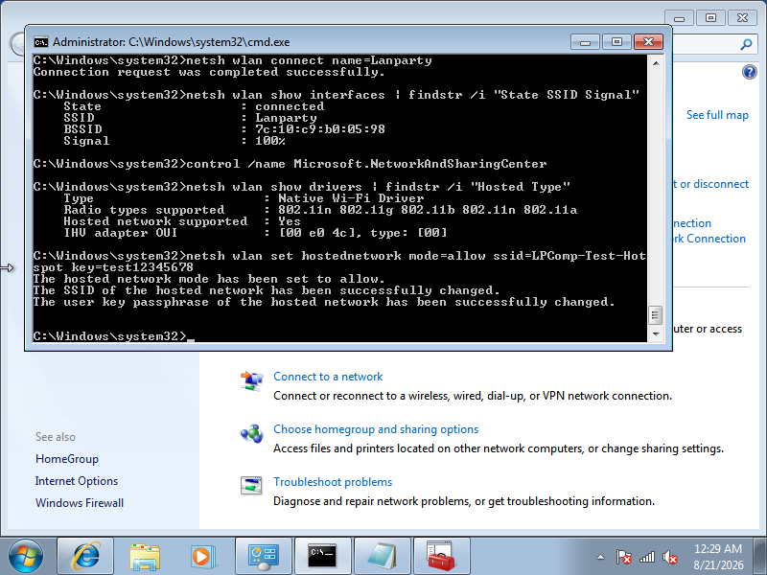
Task: Click the cmd scrollbar down arrow
Action: 656,333
